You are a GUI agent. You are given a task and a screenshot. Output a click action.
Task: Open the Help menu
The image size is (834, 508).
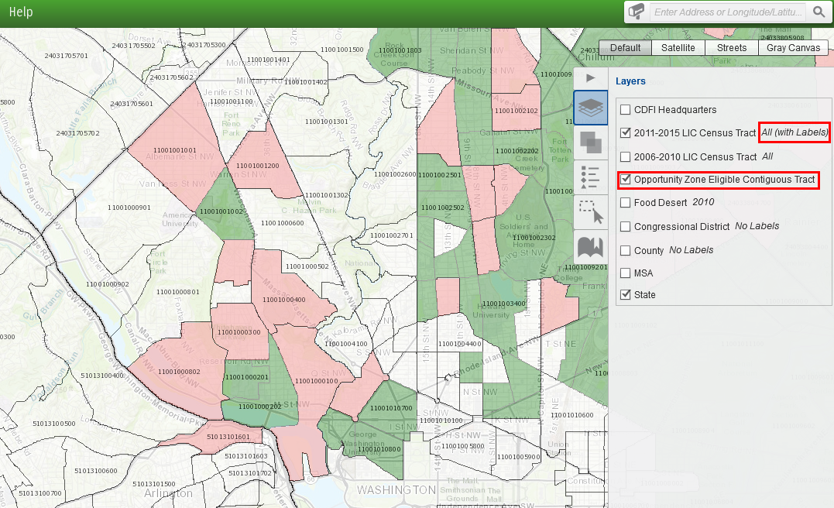pos(21,12)
